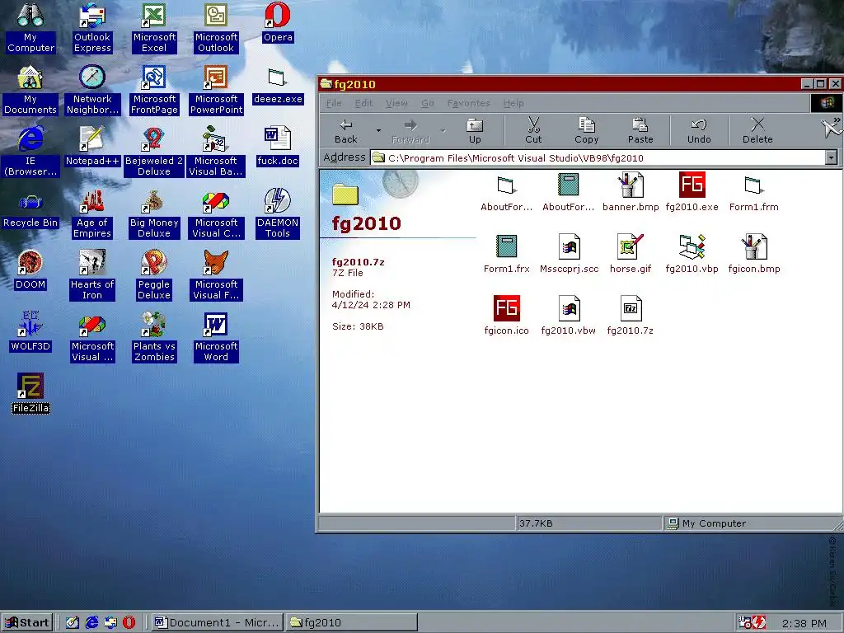
Task: Select fg2010.exe in the folder window
Action: coord(692,192)
